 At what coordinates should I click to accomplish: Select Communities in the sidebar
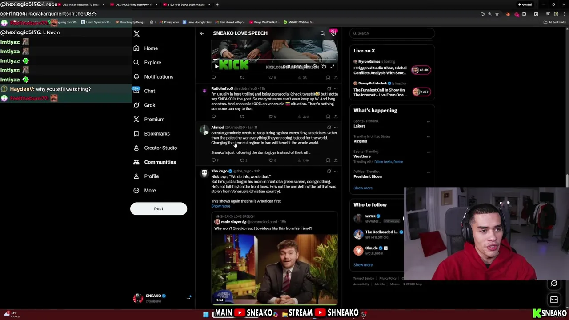click(x=154, y=162)
